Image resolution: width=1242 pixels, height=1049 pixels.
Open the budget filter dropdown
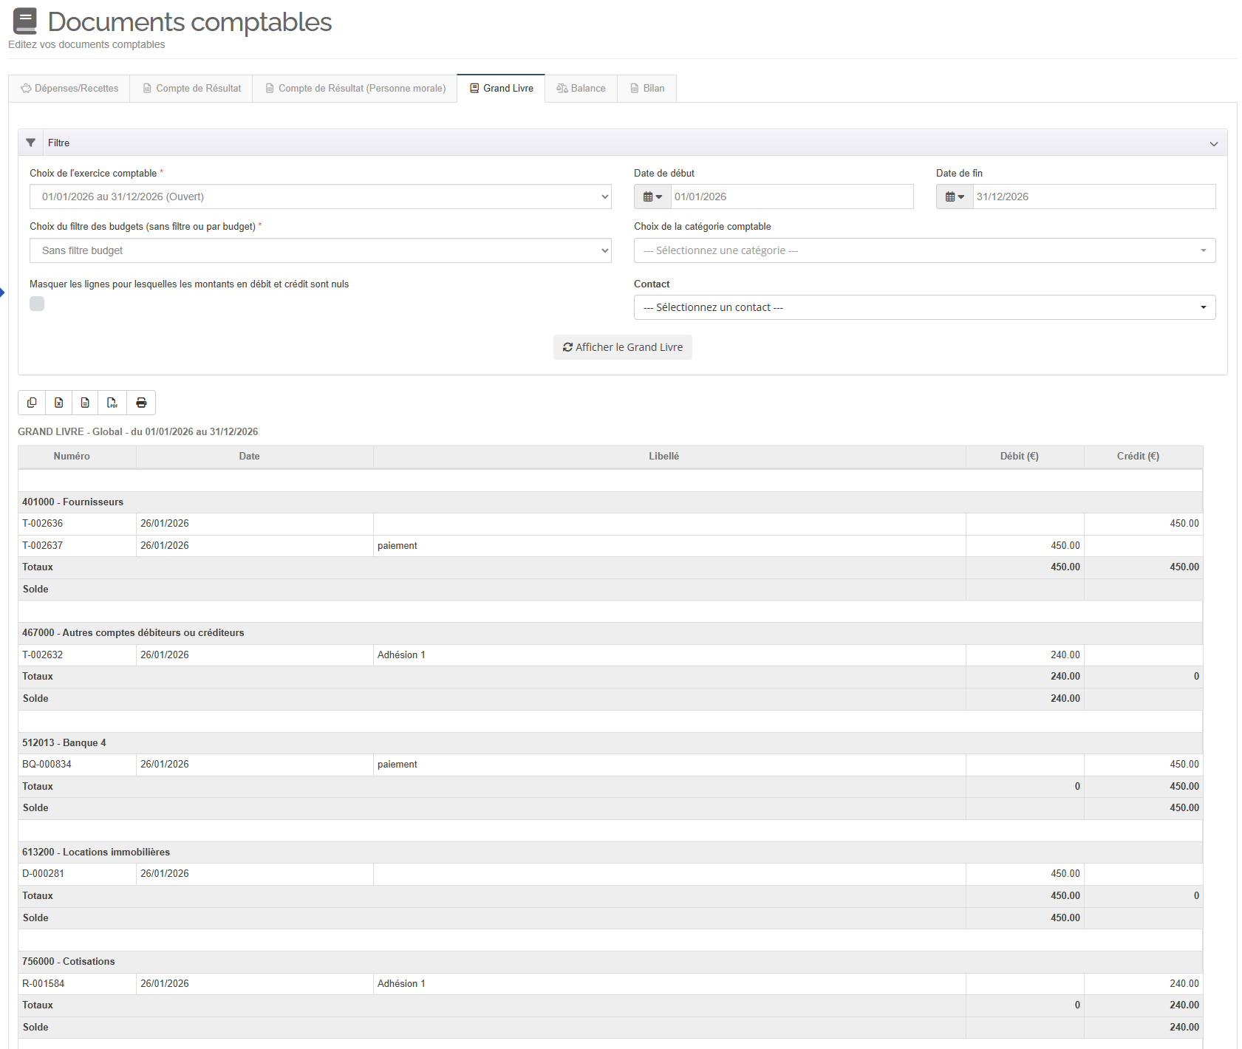point(320,250)
